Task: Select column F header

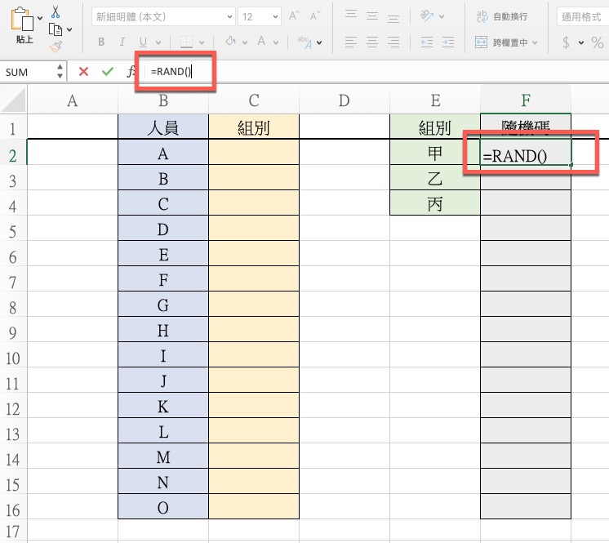Action: [526, 100]
